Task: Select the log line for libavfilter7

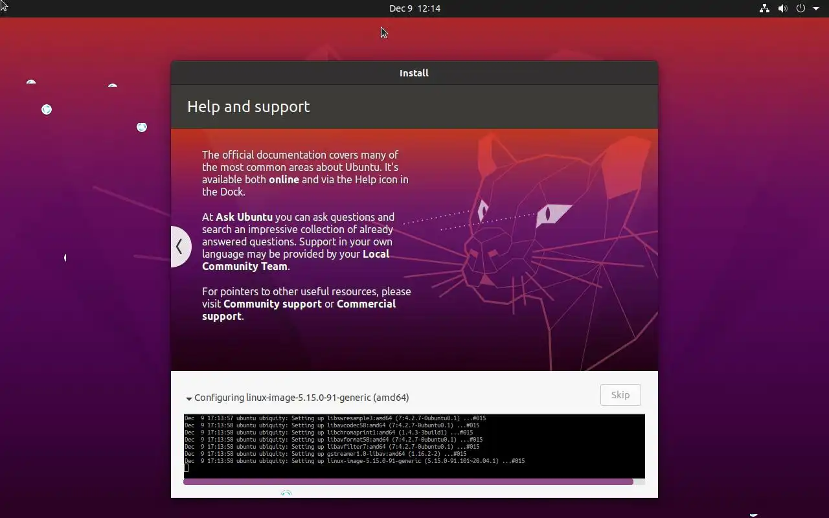Action: pyautogui.click(x=332, y=447)
